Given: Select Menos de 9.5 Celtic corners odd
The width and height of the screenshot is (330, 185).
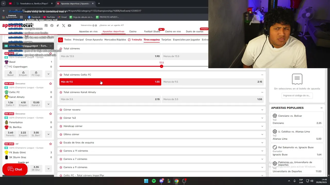Looking at the screenshot, I should pyautogui.click(x=213, y=82).
